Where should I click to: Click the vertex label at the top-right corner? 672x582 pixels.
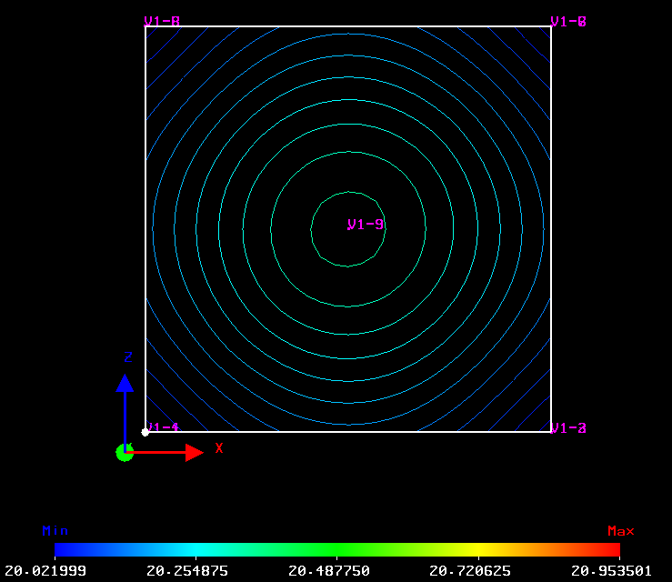[568, 21]
